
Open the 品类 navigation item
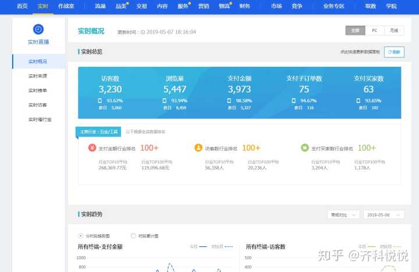coord(121,6)
